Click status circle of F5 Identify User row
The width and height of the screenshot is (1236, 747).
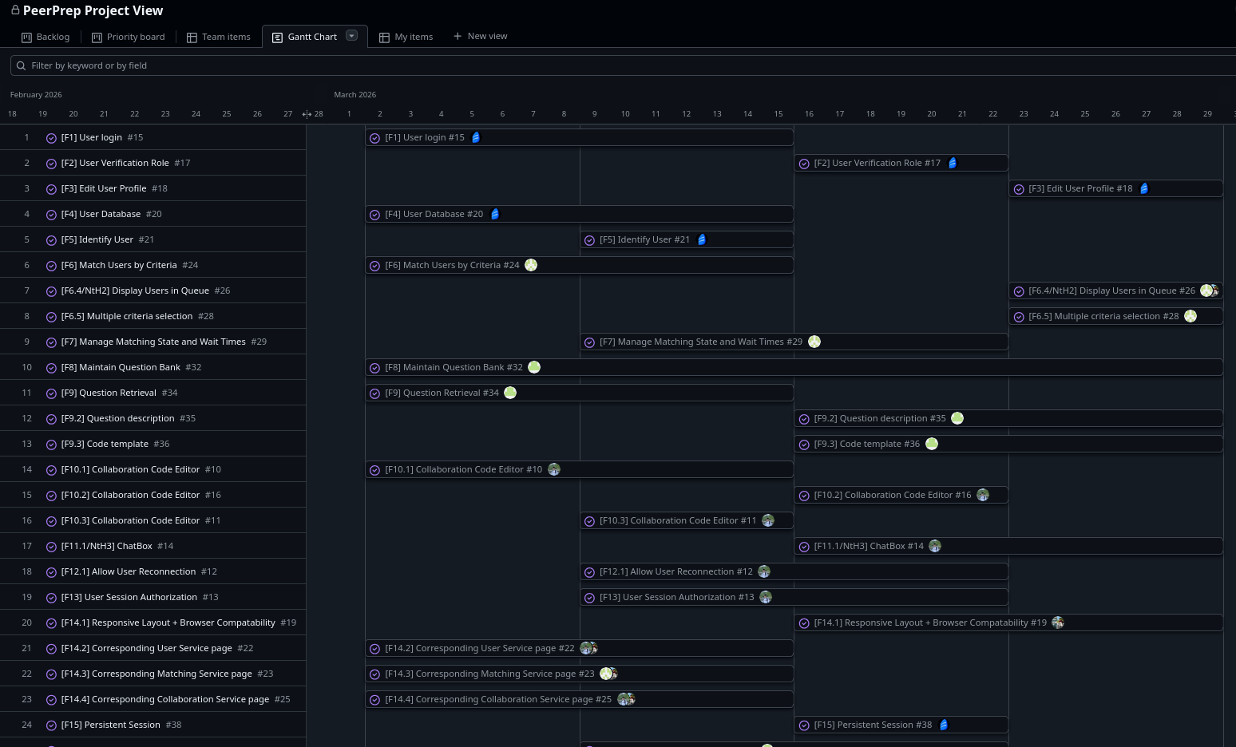51,240
